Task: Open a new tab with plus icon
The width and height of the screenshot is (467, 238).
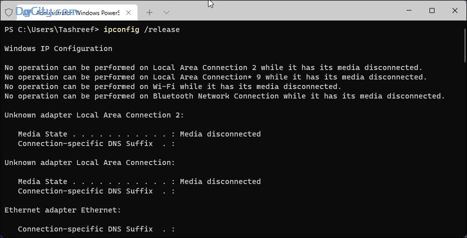Action: [149, 12]
